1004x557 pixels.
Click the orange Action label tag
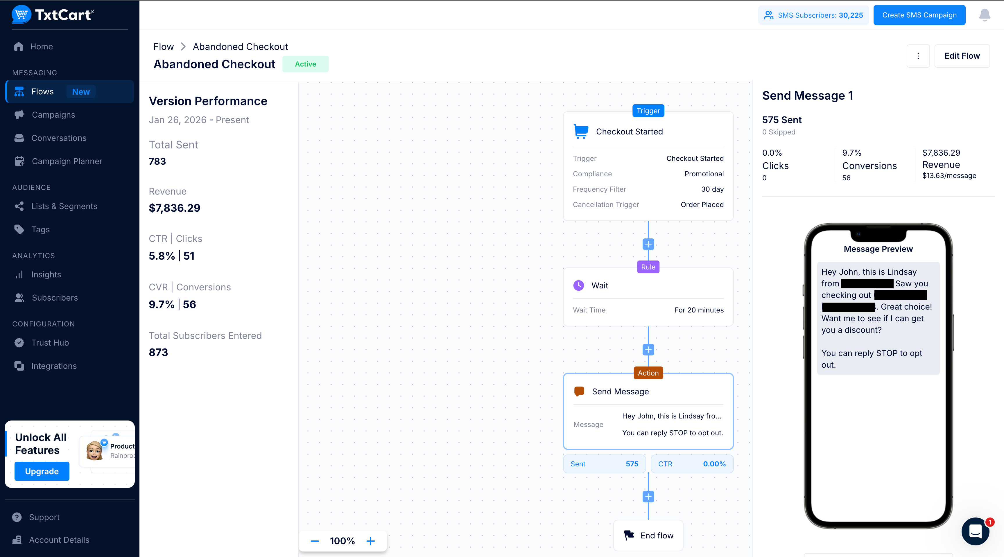(648, 373)
